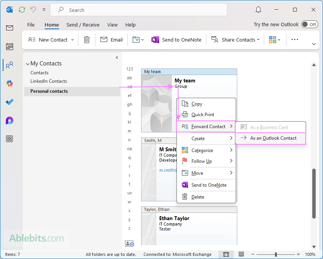Open the Loop app in the sidebar
The image size is (323, 259).
(x=10, y=120)
